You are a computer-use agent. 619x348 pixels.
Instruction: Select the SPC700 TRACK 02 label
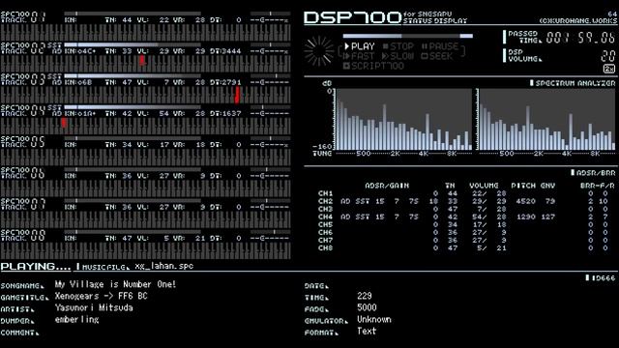click(x=23, y=48)
